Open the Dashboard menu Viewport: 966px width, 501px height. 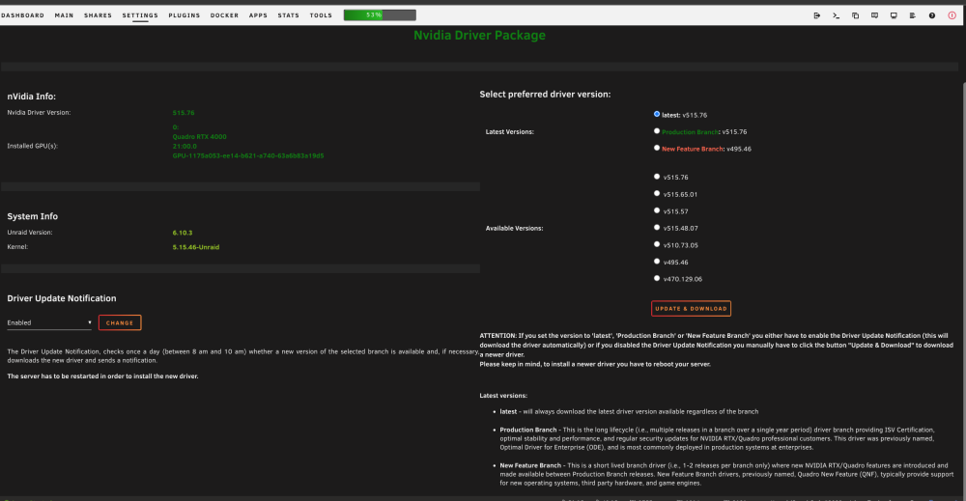point(23,15)
